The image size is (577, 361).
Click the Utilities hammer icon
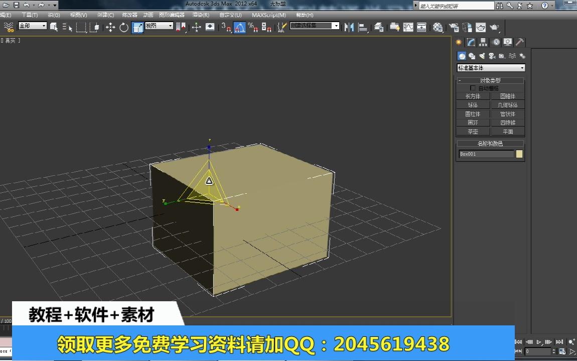[x=520, y=42]
